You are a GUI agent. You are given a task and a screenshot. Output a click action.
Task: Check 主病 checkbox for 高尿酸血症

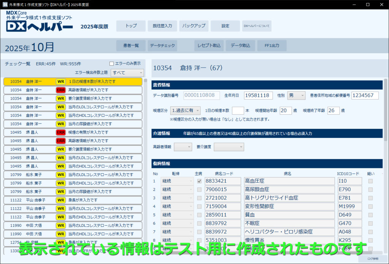point(199,190)
